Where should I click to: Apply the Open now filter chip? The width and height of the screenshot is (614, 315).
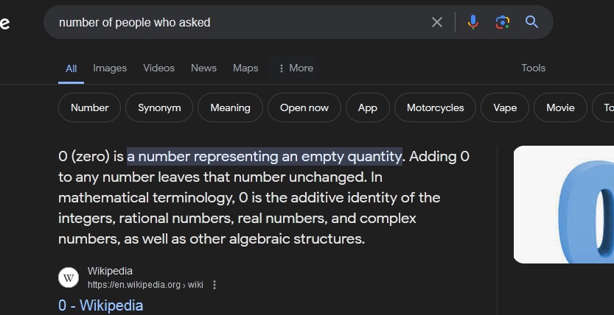tap(304, 107)
